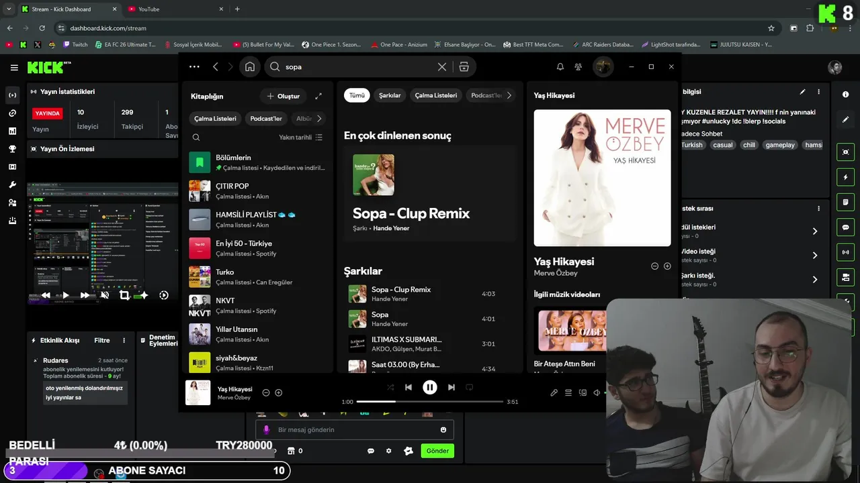This screenshot has width=860, height=483.
Task: Open the stream section in Kick sidebar
Action: tap(12, 95)
